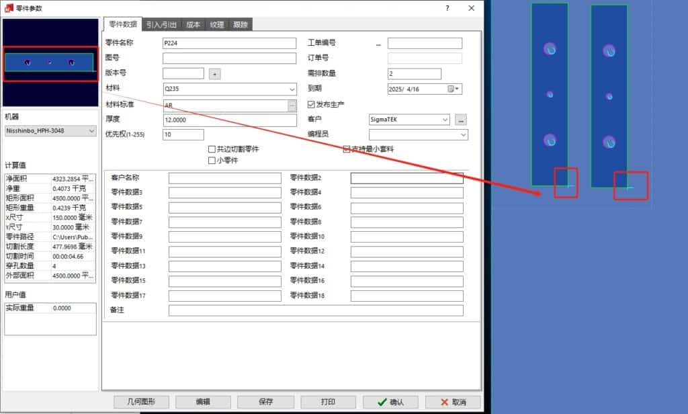Expand the 编程员 programmer dropdown
The image size is (688, 414).
pyautogui.click(x=463, y=135)
